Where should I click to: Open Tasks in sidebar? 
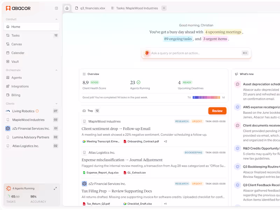[x=31, y=35]
